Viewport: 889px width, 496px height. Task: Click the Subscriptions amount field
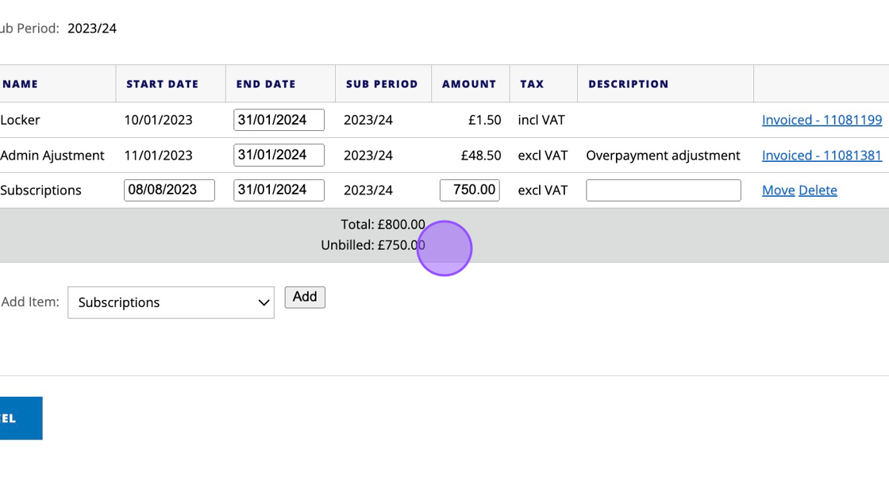click(x=470, y=190)
